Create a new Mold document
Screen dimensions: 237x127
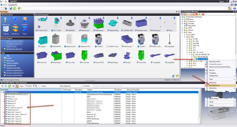[25, 31]
